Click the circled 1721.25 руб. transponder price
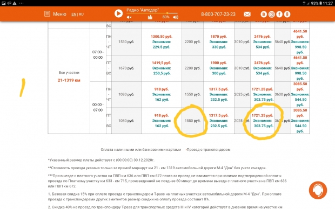The image size is (335, 209). 263,115
